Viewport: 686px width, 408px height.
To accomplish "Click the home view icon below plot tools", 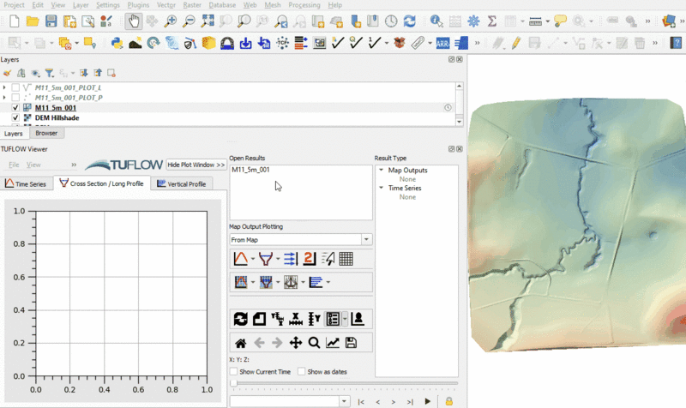I will pyautogui.click(x=241, y=343).
